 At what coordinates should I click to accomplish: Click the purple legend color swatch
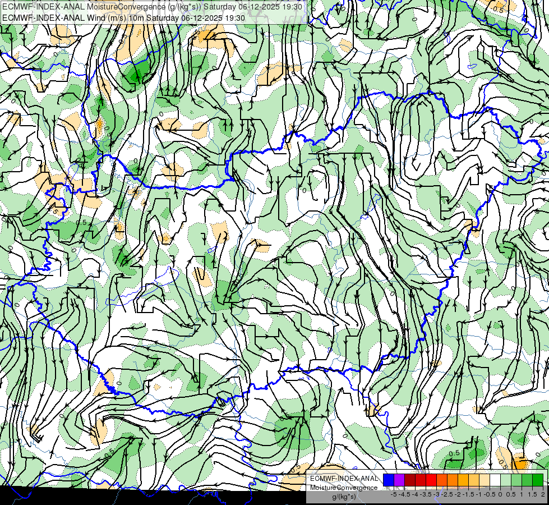tap(399, 480)
